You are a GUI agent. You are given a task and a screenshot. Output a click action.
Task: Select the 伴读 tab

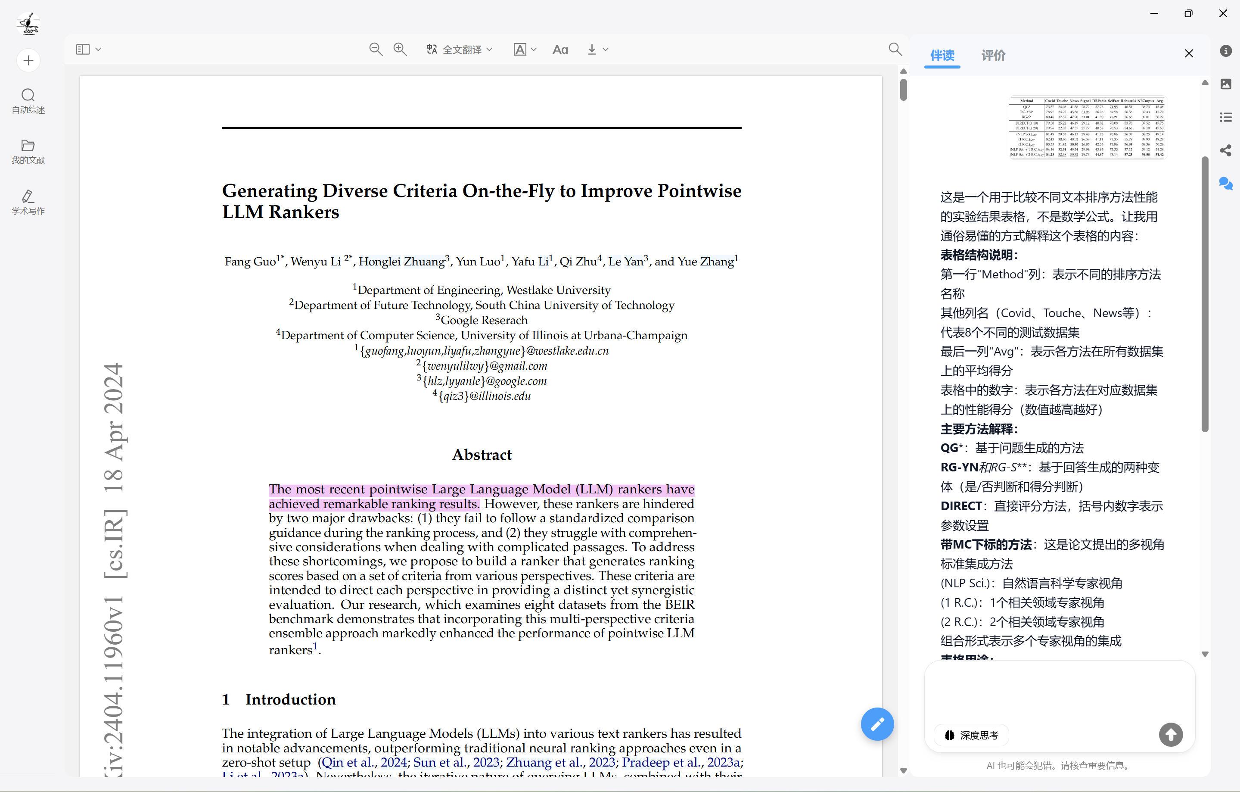point(942,55)
